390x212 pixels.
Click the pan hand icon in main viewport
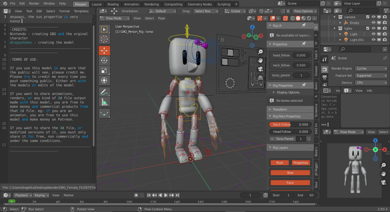pos(260,60)
